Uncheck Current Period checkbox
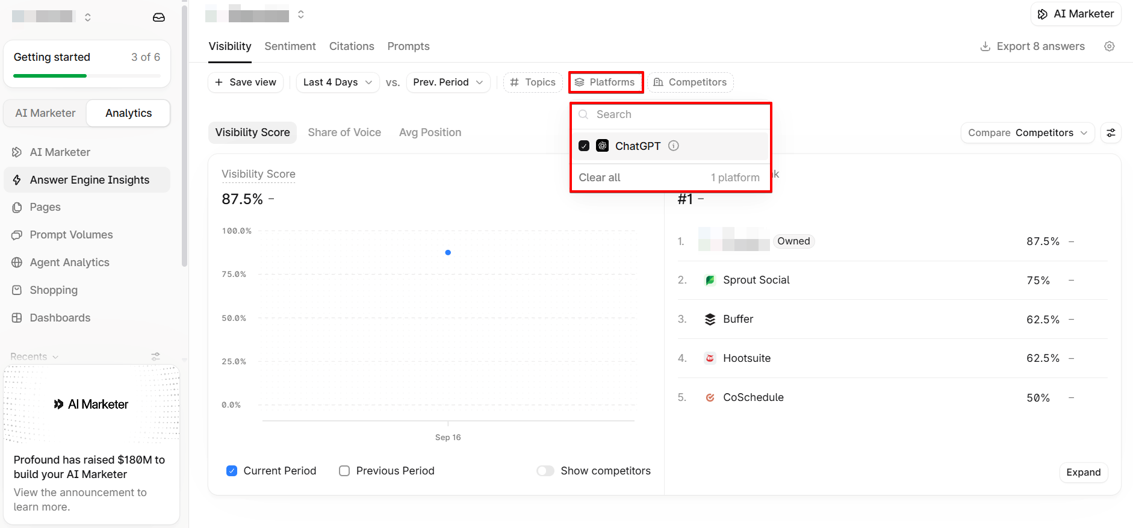Viewport: 1133px width, 528px height. [x=232, y=471]
